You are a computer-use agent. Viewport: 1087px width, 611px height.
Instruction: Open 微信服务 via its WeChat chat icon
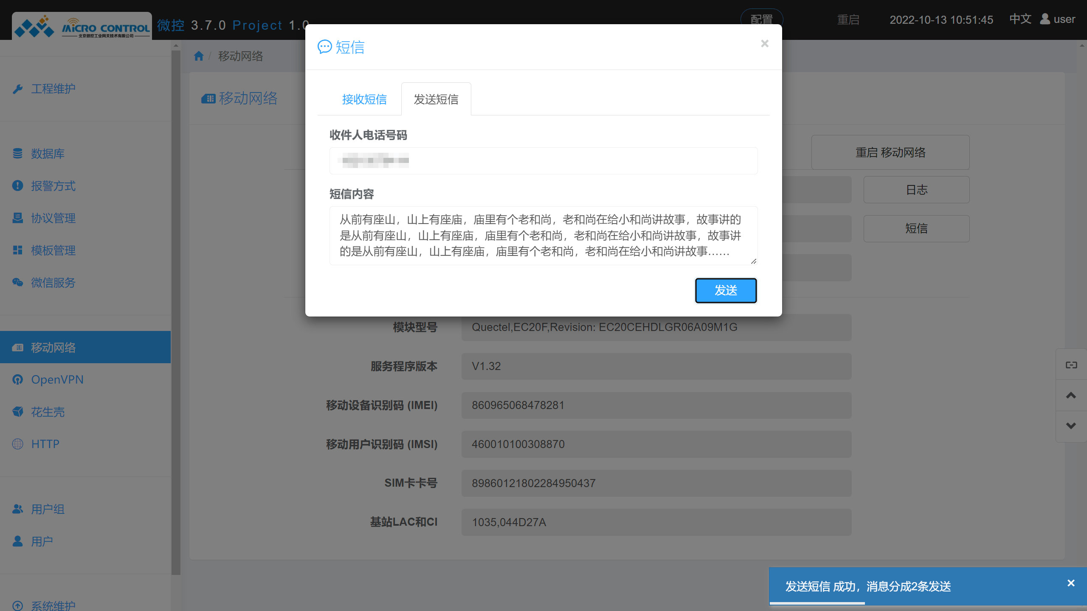click(x=18, y=283)
